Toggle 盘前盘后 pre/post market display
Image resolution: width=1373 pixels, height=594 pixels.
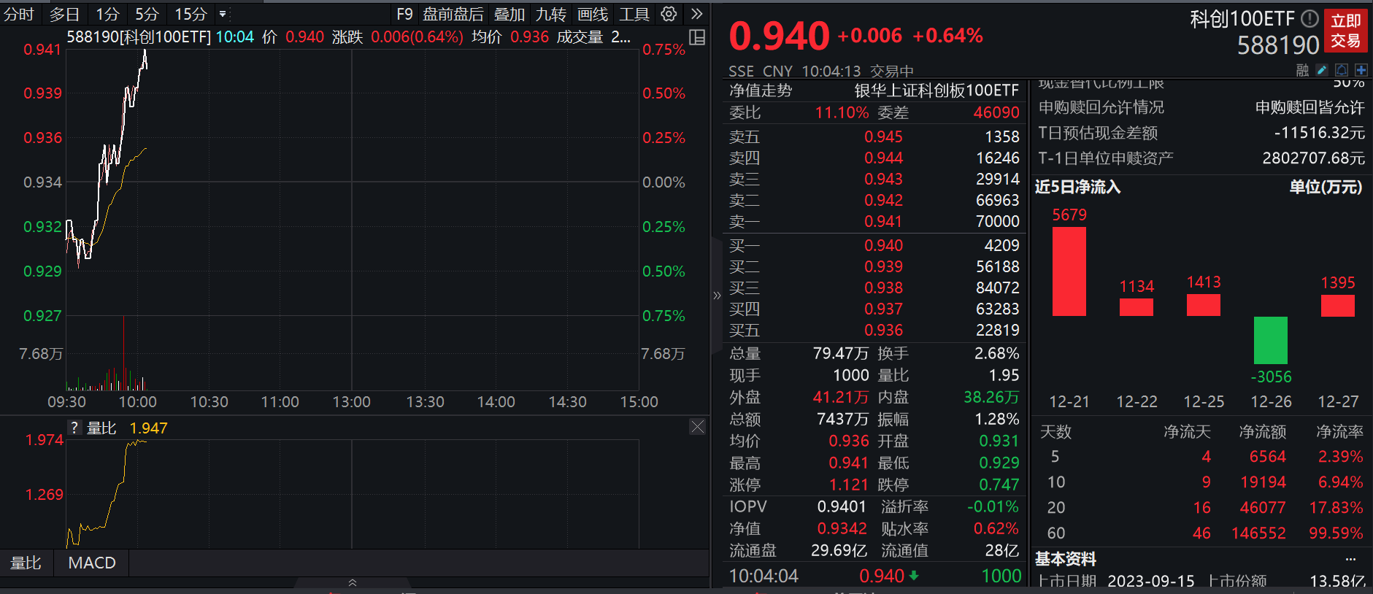(x=453, y=14)
